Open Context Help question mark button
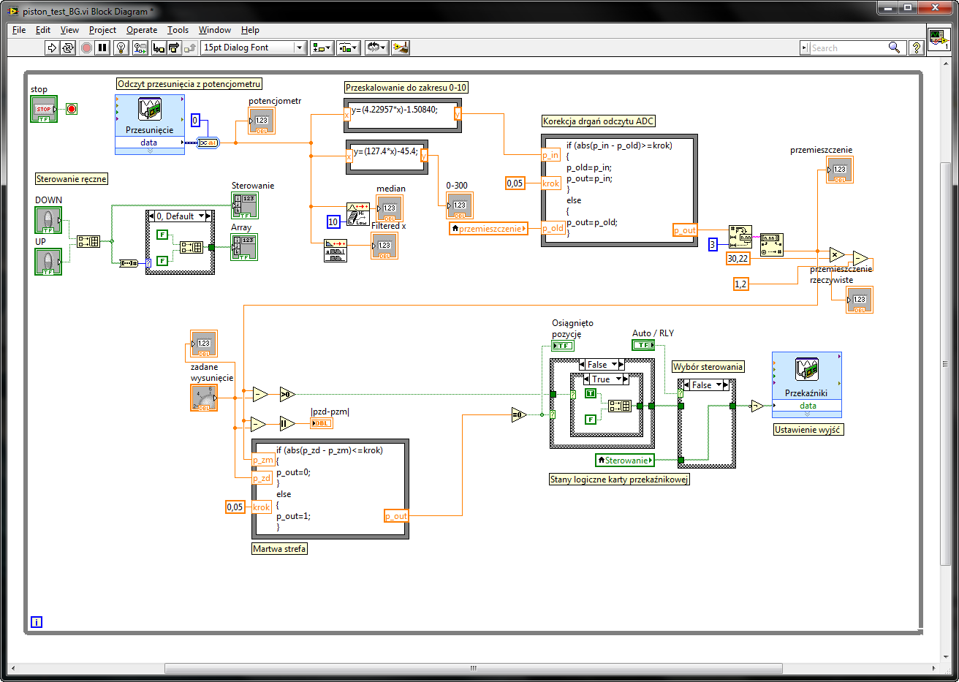959x682 pixels. (x=917, y=48)
